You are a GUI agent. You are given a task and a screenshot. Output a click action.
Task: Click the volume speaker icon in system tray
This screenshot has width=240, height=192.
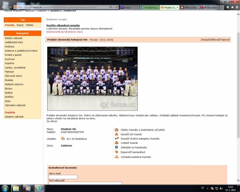[221, 188]
